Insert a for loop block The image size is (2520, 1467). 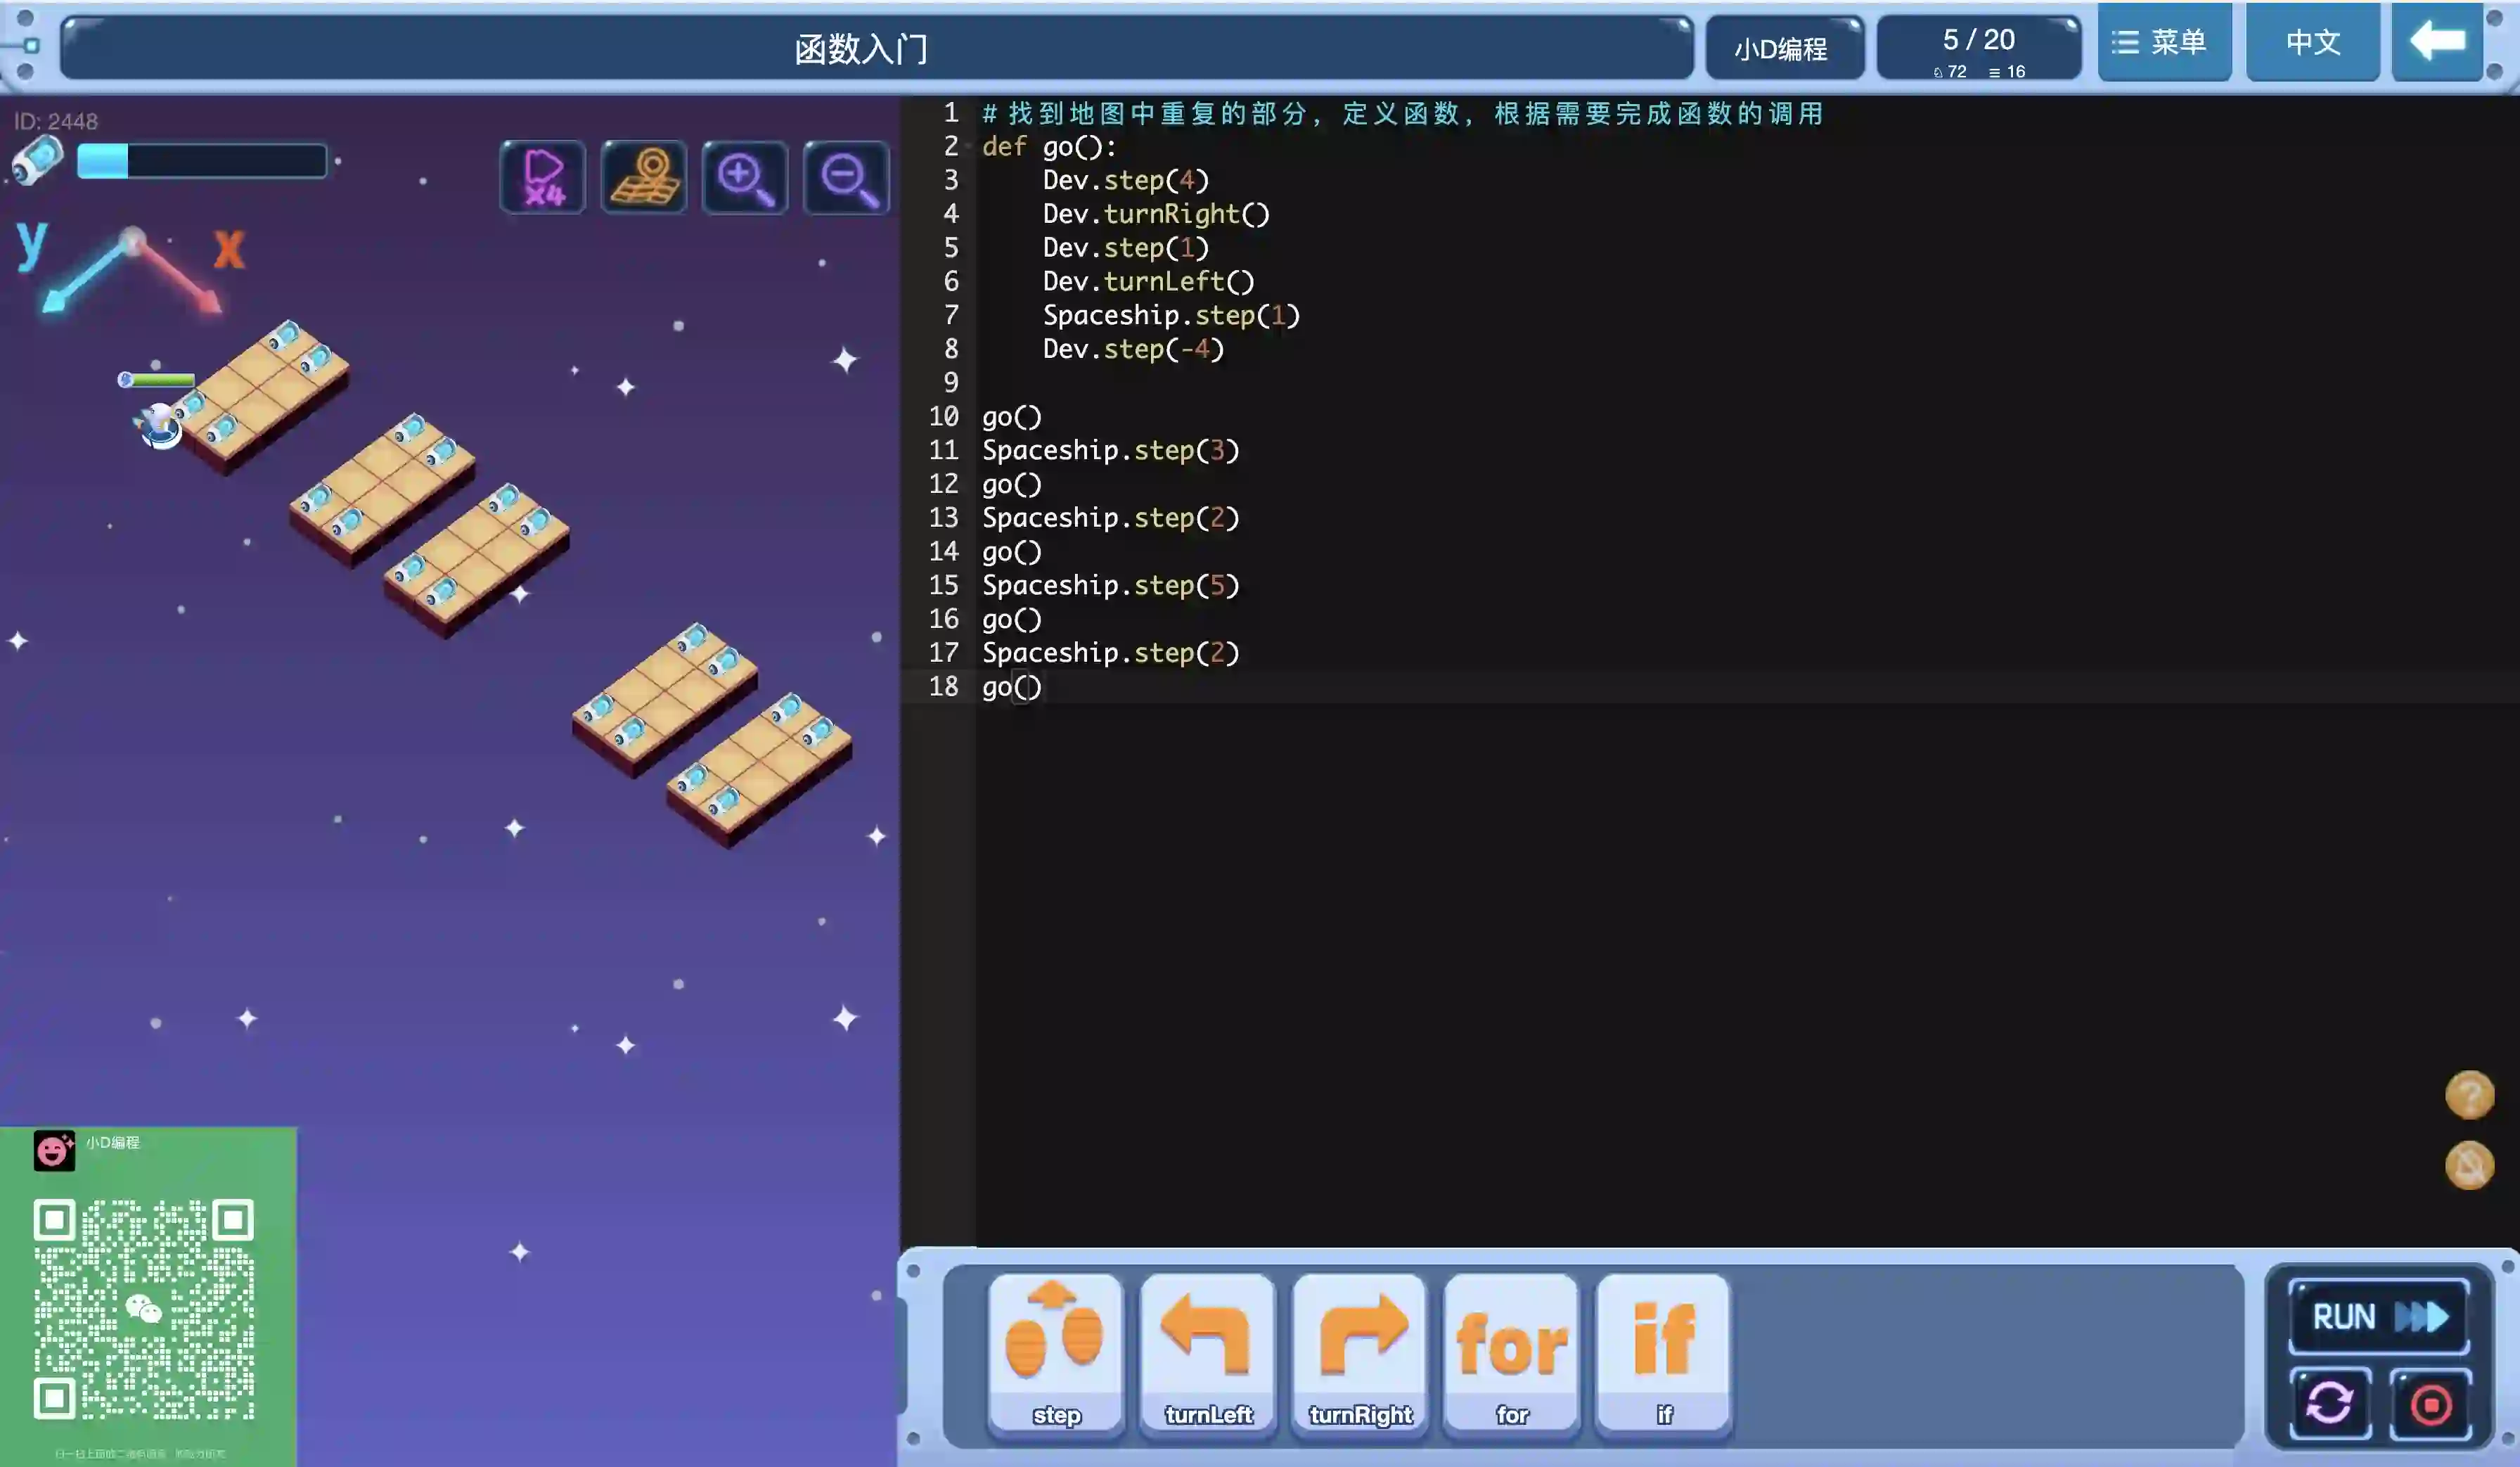(1512, 1353)
